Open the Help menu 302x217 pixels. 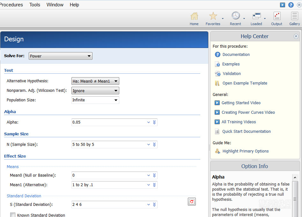[74, 5]
